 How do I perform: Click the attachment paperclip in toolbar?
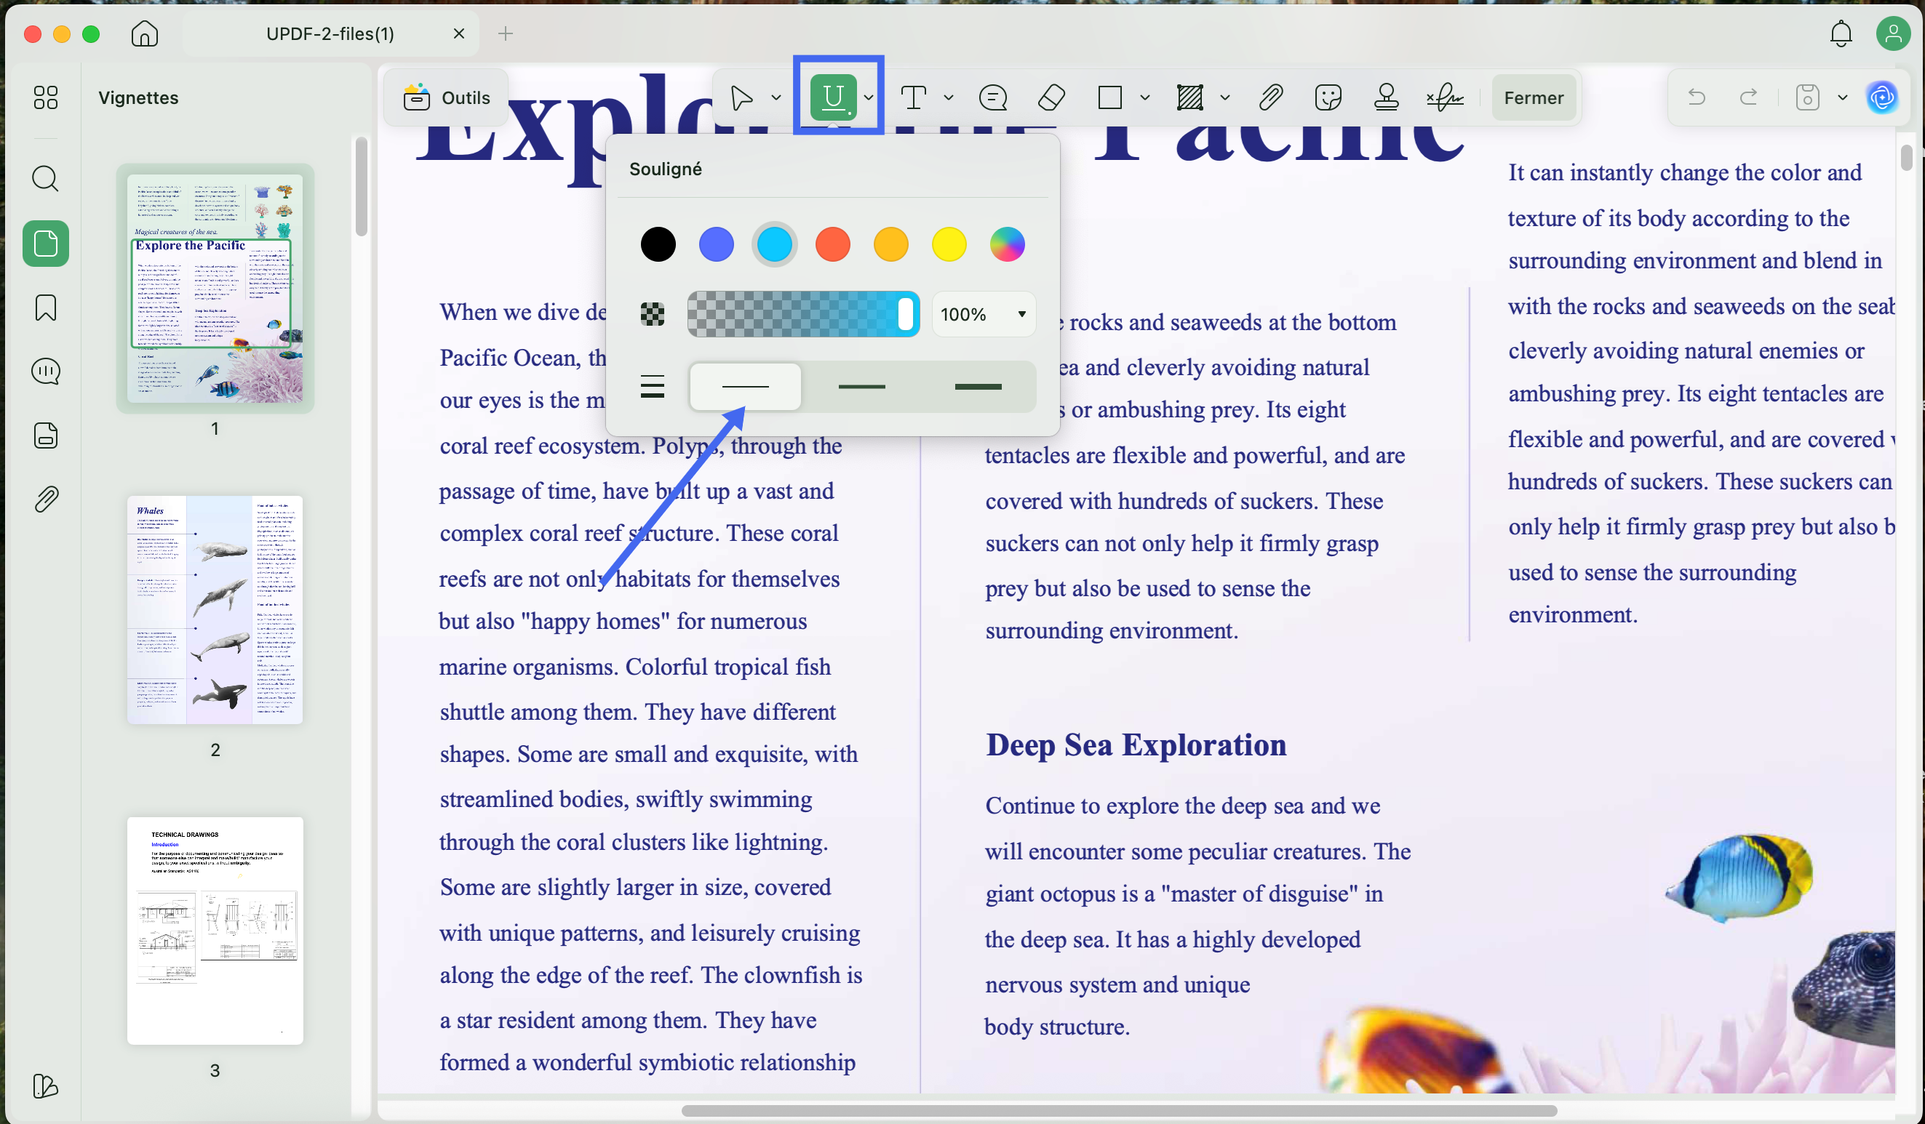[x=1270, y=97]
